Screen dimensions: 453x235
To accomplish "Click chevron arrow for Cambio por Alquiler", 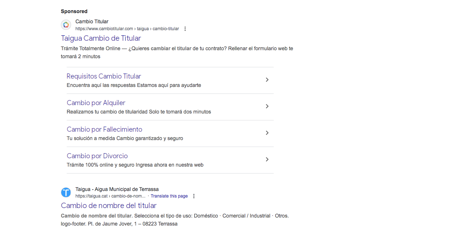I will coord(267,106).
